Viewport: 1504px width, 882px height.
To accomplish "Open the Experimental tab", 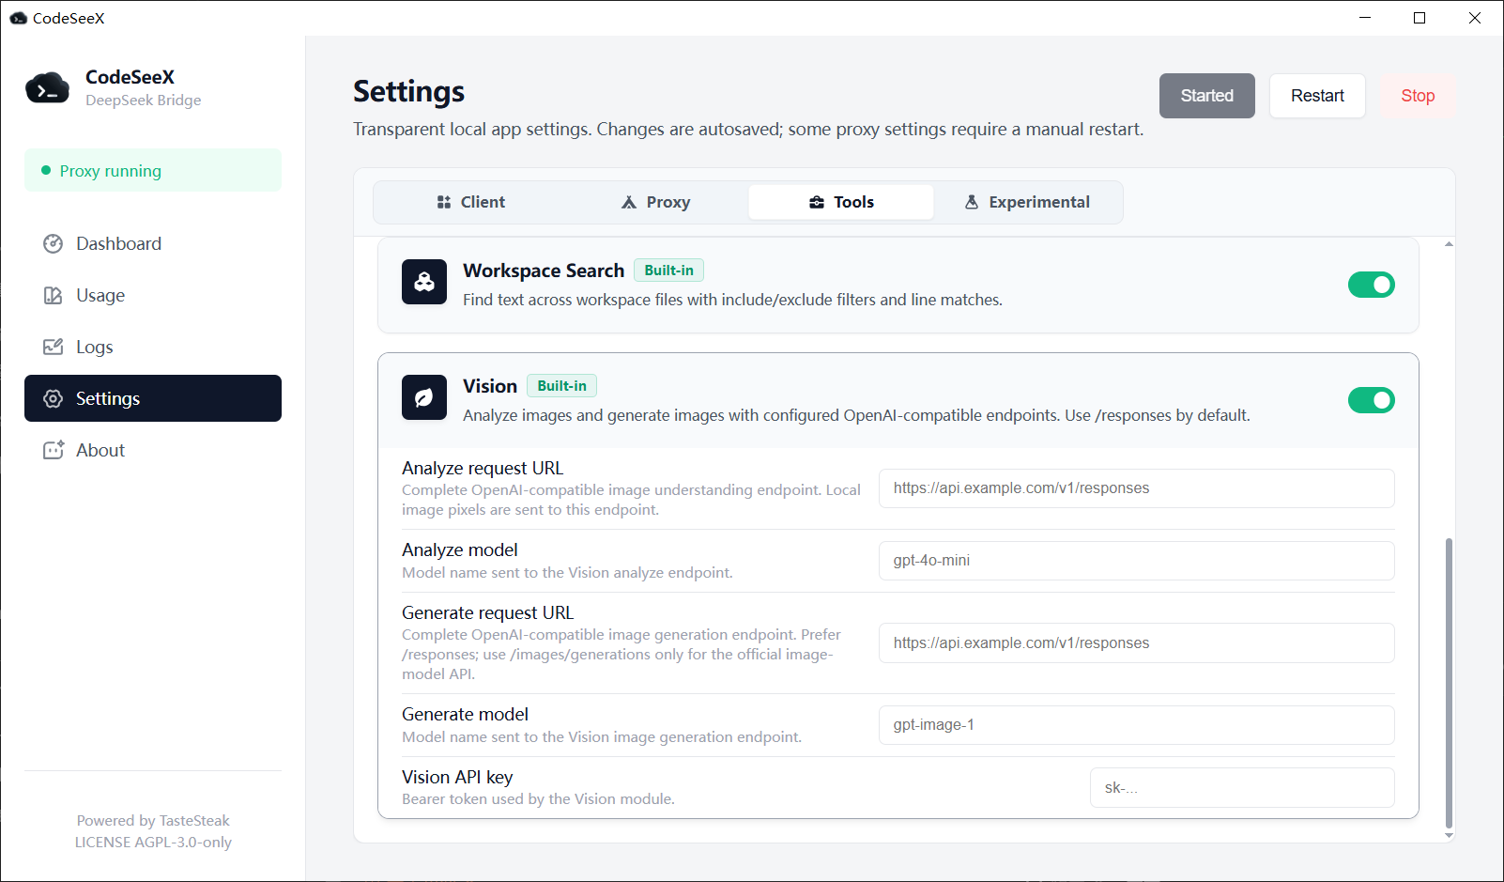I will pos(1027,202).
